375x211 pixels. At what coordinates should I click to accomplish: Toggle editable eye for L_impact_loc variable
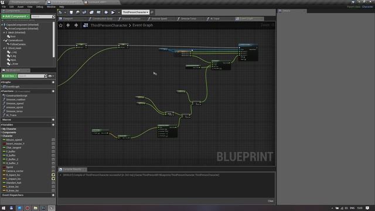(53, 179)
